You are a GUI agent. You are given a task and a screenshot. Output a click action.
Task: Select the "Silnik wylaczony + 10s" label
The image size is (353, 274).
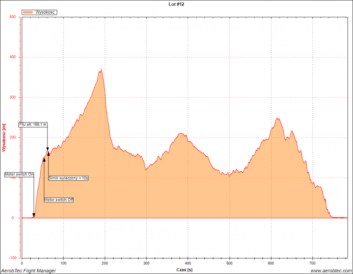click(x=68, y=178)
